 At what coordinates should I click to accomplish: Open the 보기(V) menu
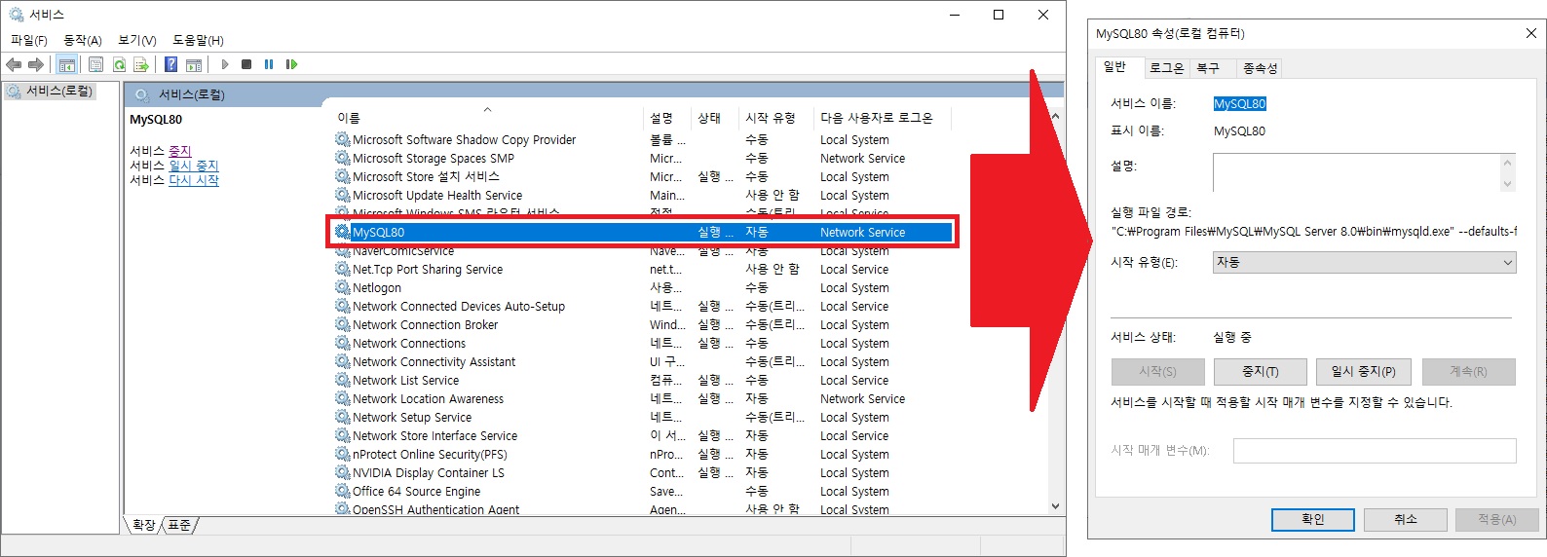[x=137, y=40]
